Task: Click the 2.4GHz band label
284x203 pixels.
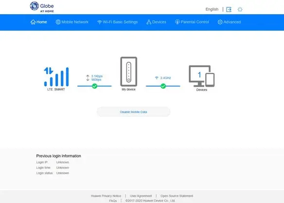Action: coord(165,78)
